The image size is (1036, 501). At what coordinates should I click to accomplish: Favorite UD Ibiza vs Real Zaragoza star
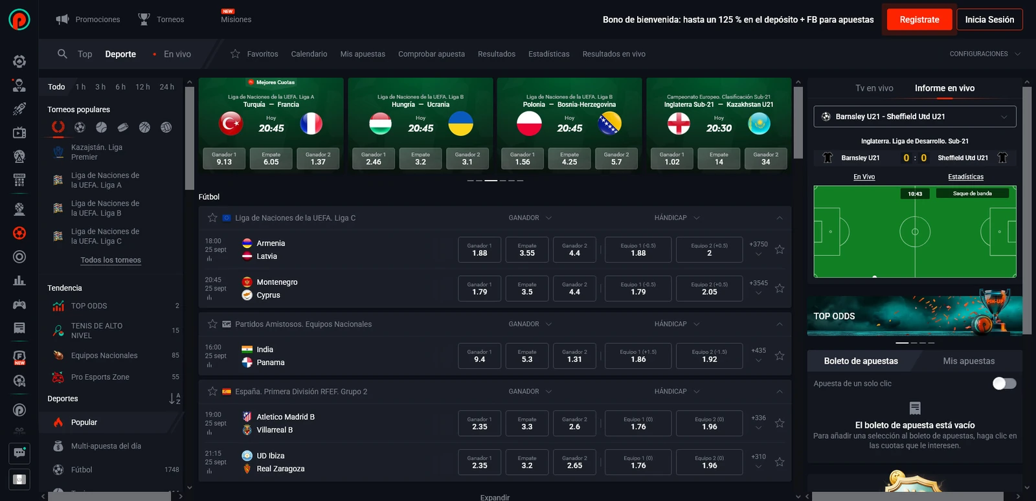click(780, 462)
